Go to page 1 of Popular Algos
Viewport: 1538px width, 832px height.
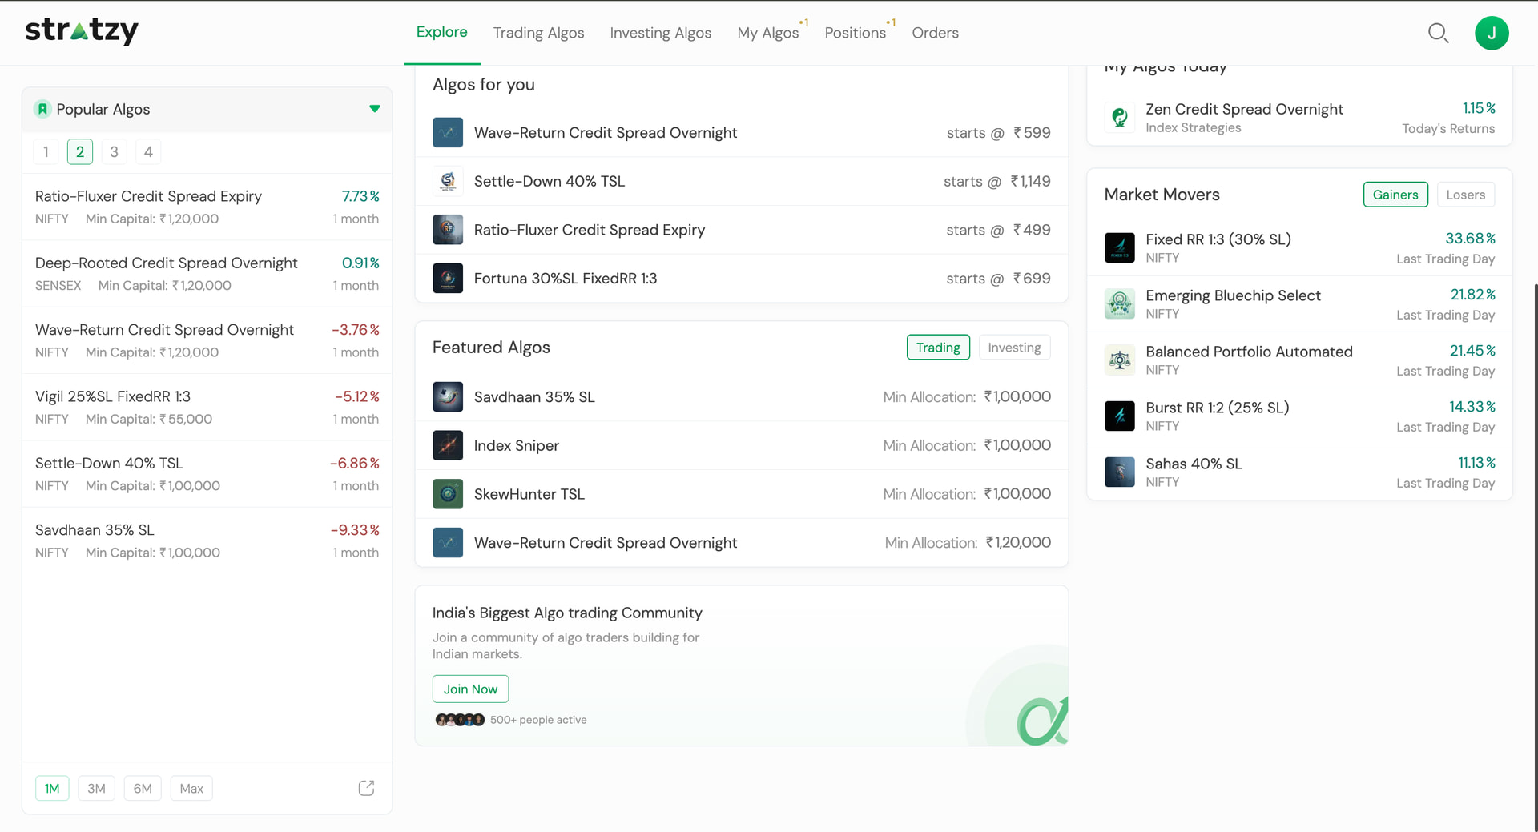(x=46, y=152)
